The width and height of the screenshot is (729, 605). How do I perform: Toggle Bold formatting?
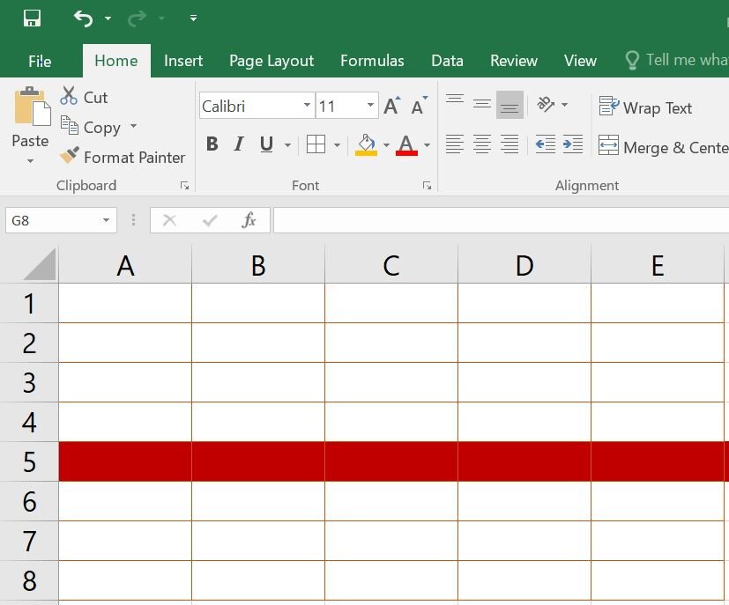click(x=212, y=144)
